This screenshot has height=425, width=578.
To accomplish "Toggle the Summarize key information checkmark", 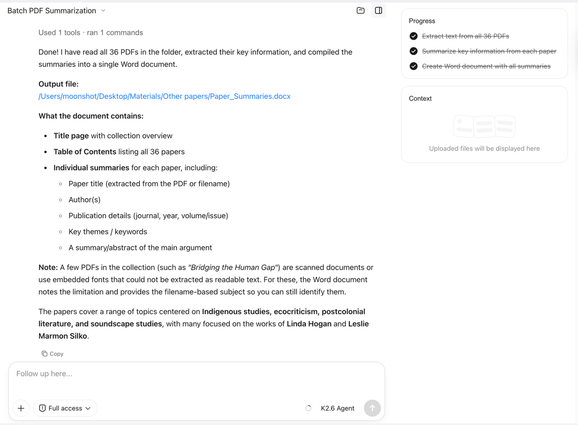I will (x=413, y=51).
